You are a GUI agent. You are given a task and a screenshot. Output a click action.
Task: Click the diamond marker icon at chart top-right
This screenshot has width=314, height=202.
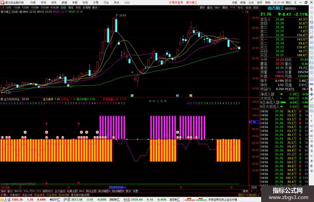pos(243,12)
